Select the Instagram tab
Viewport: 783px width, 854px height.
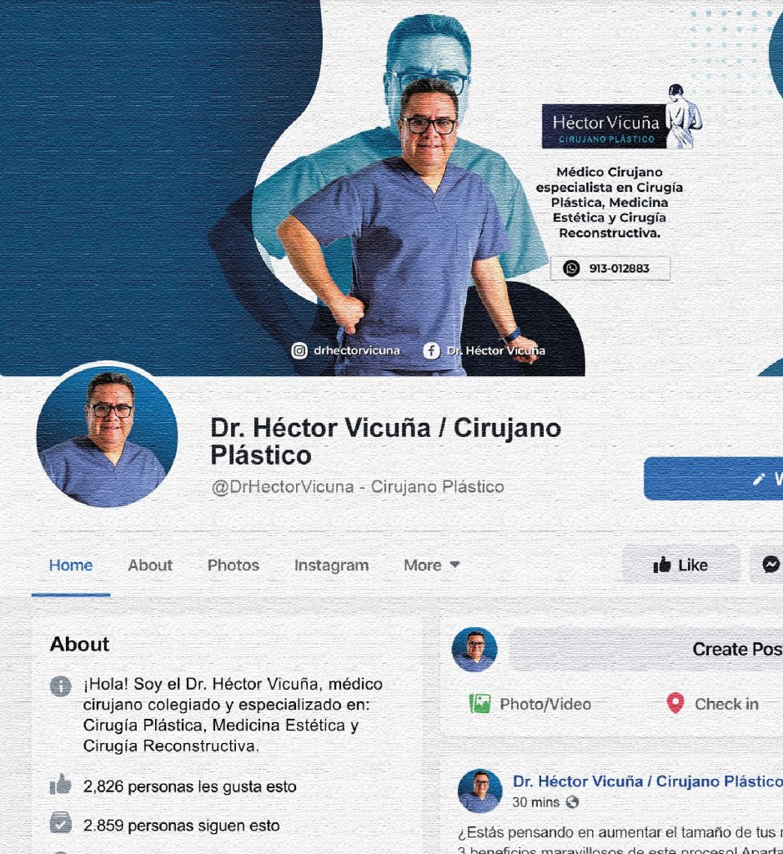point(331,565)
